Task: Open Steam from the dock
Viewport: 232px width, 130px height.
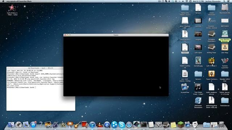Action: 166,125
